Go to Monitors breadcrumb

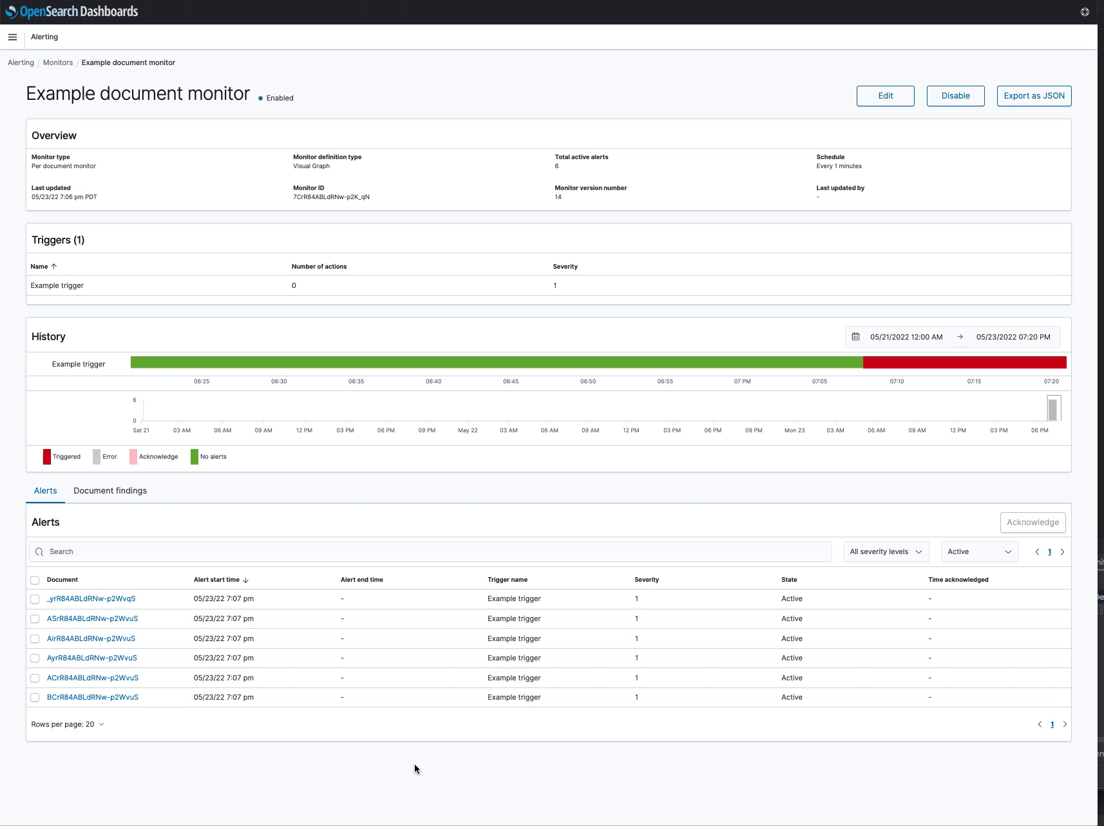click(58, 62)
